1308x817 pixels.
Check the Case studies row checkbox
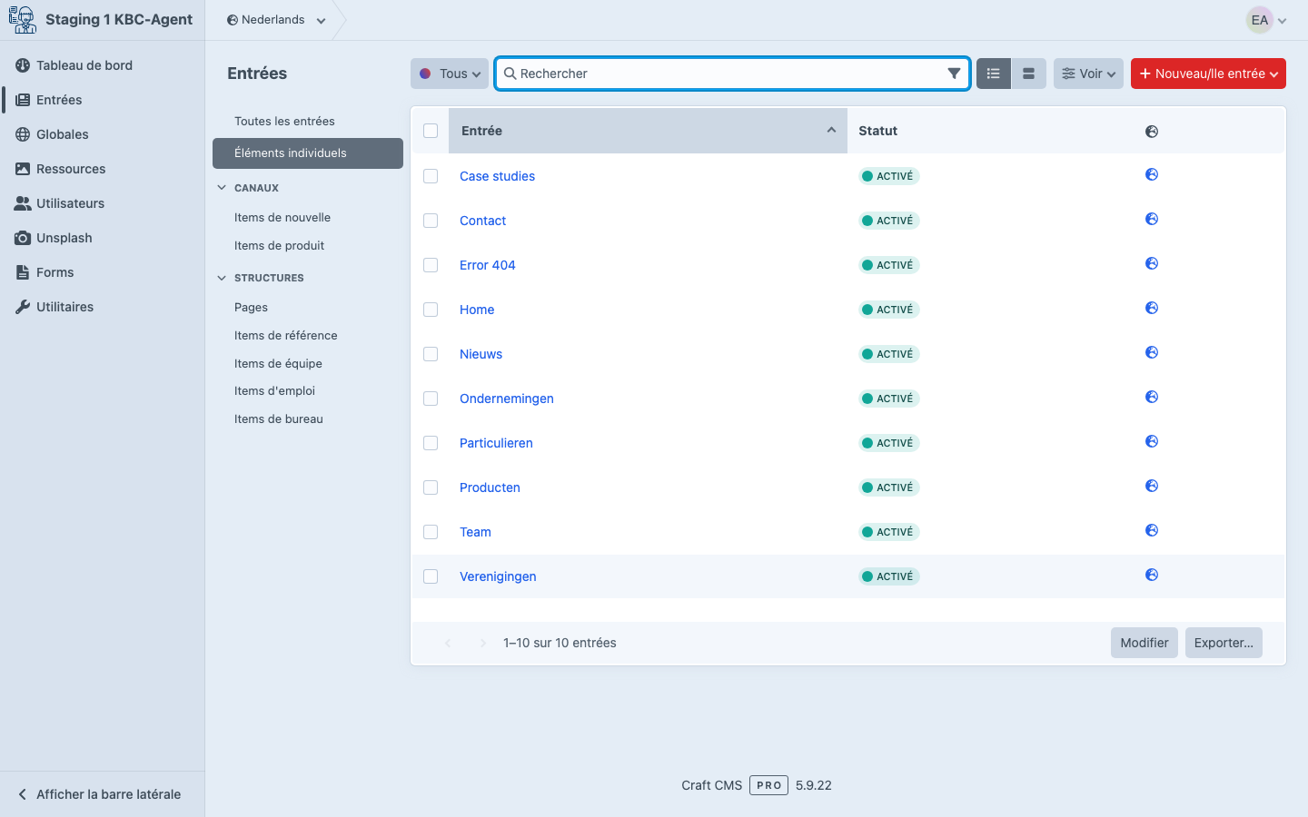click(x=431, y=176)
